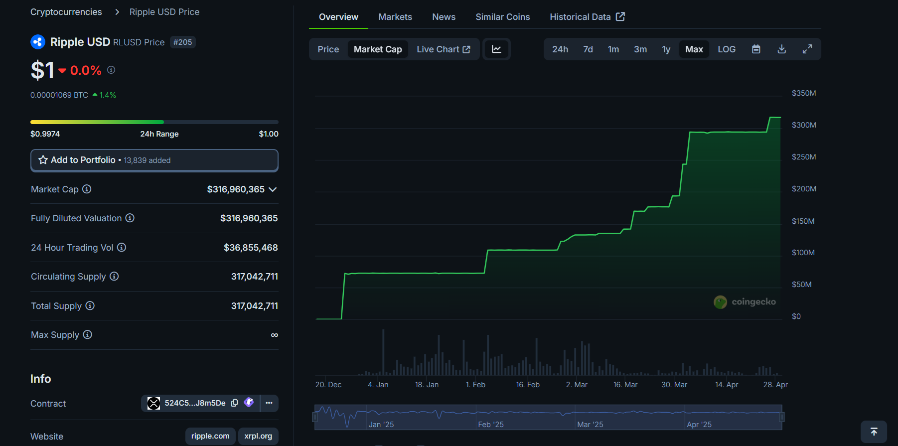Select the $316,960,365 Fully Diluted Valuation value
The width and height of the screenshot is (898, 446).
[x=249, y=218]
